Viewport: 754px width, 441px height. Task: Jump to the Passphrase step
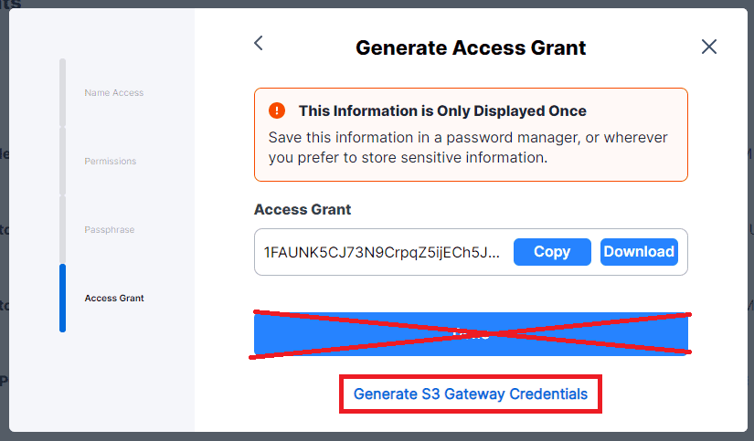tap(109, 229)
